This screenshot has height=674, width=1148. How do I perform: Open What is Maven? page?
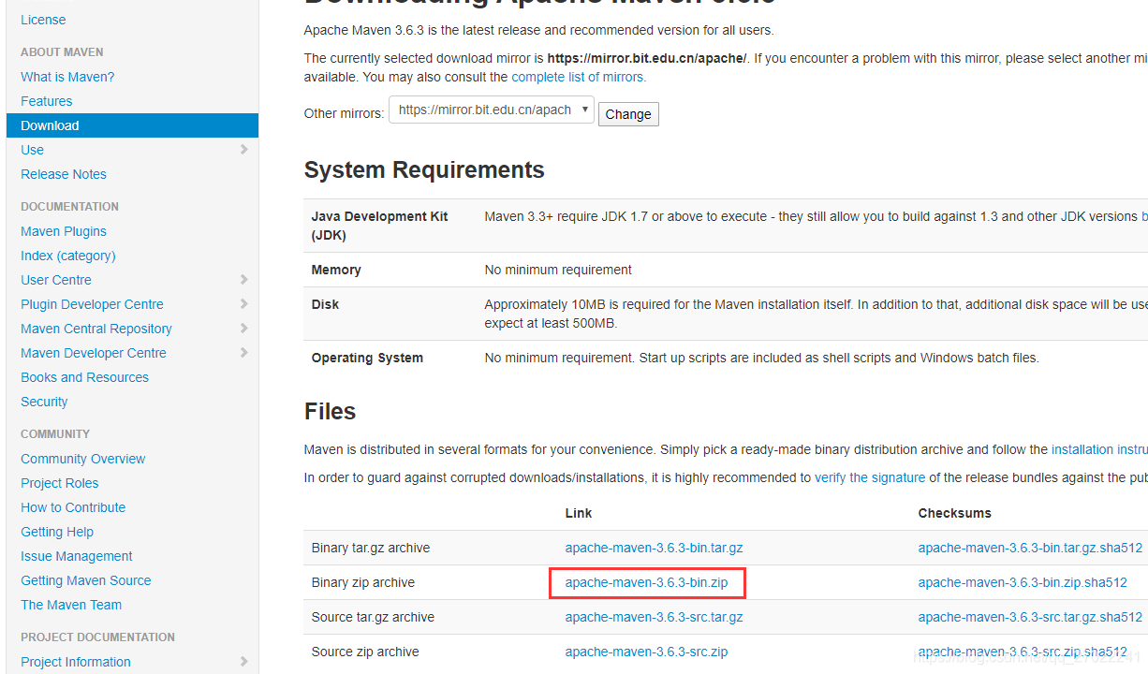pyautogui.click(x=67, y=77)
